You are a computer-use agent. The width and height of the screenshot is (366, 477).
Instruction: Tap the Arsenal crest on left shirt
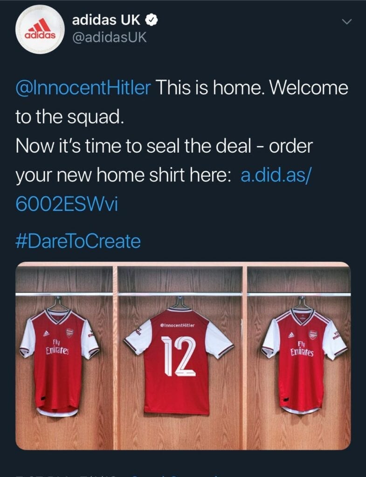70,333
